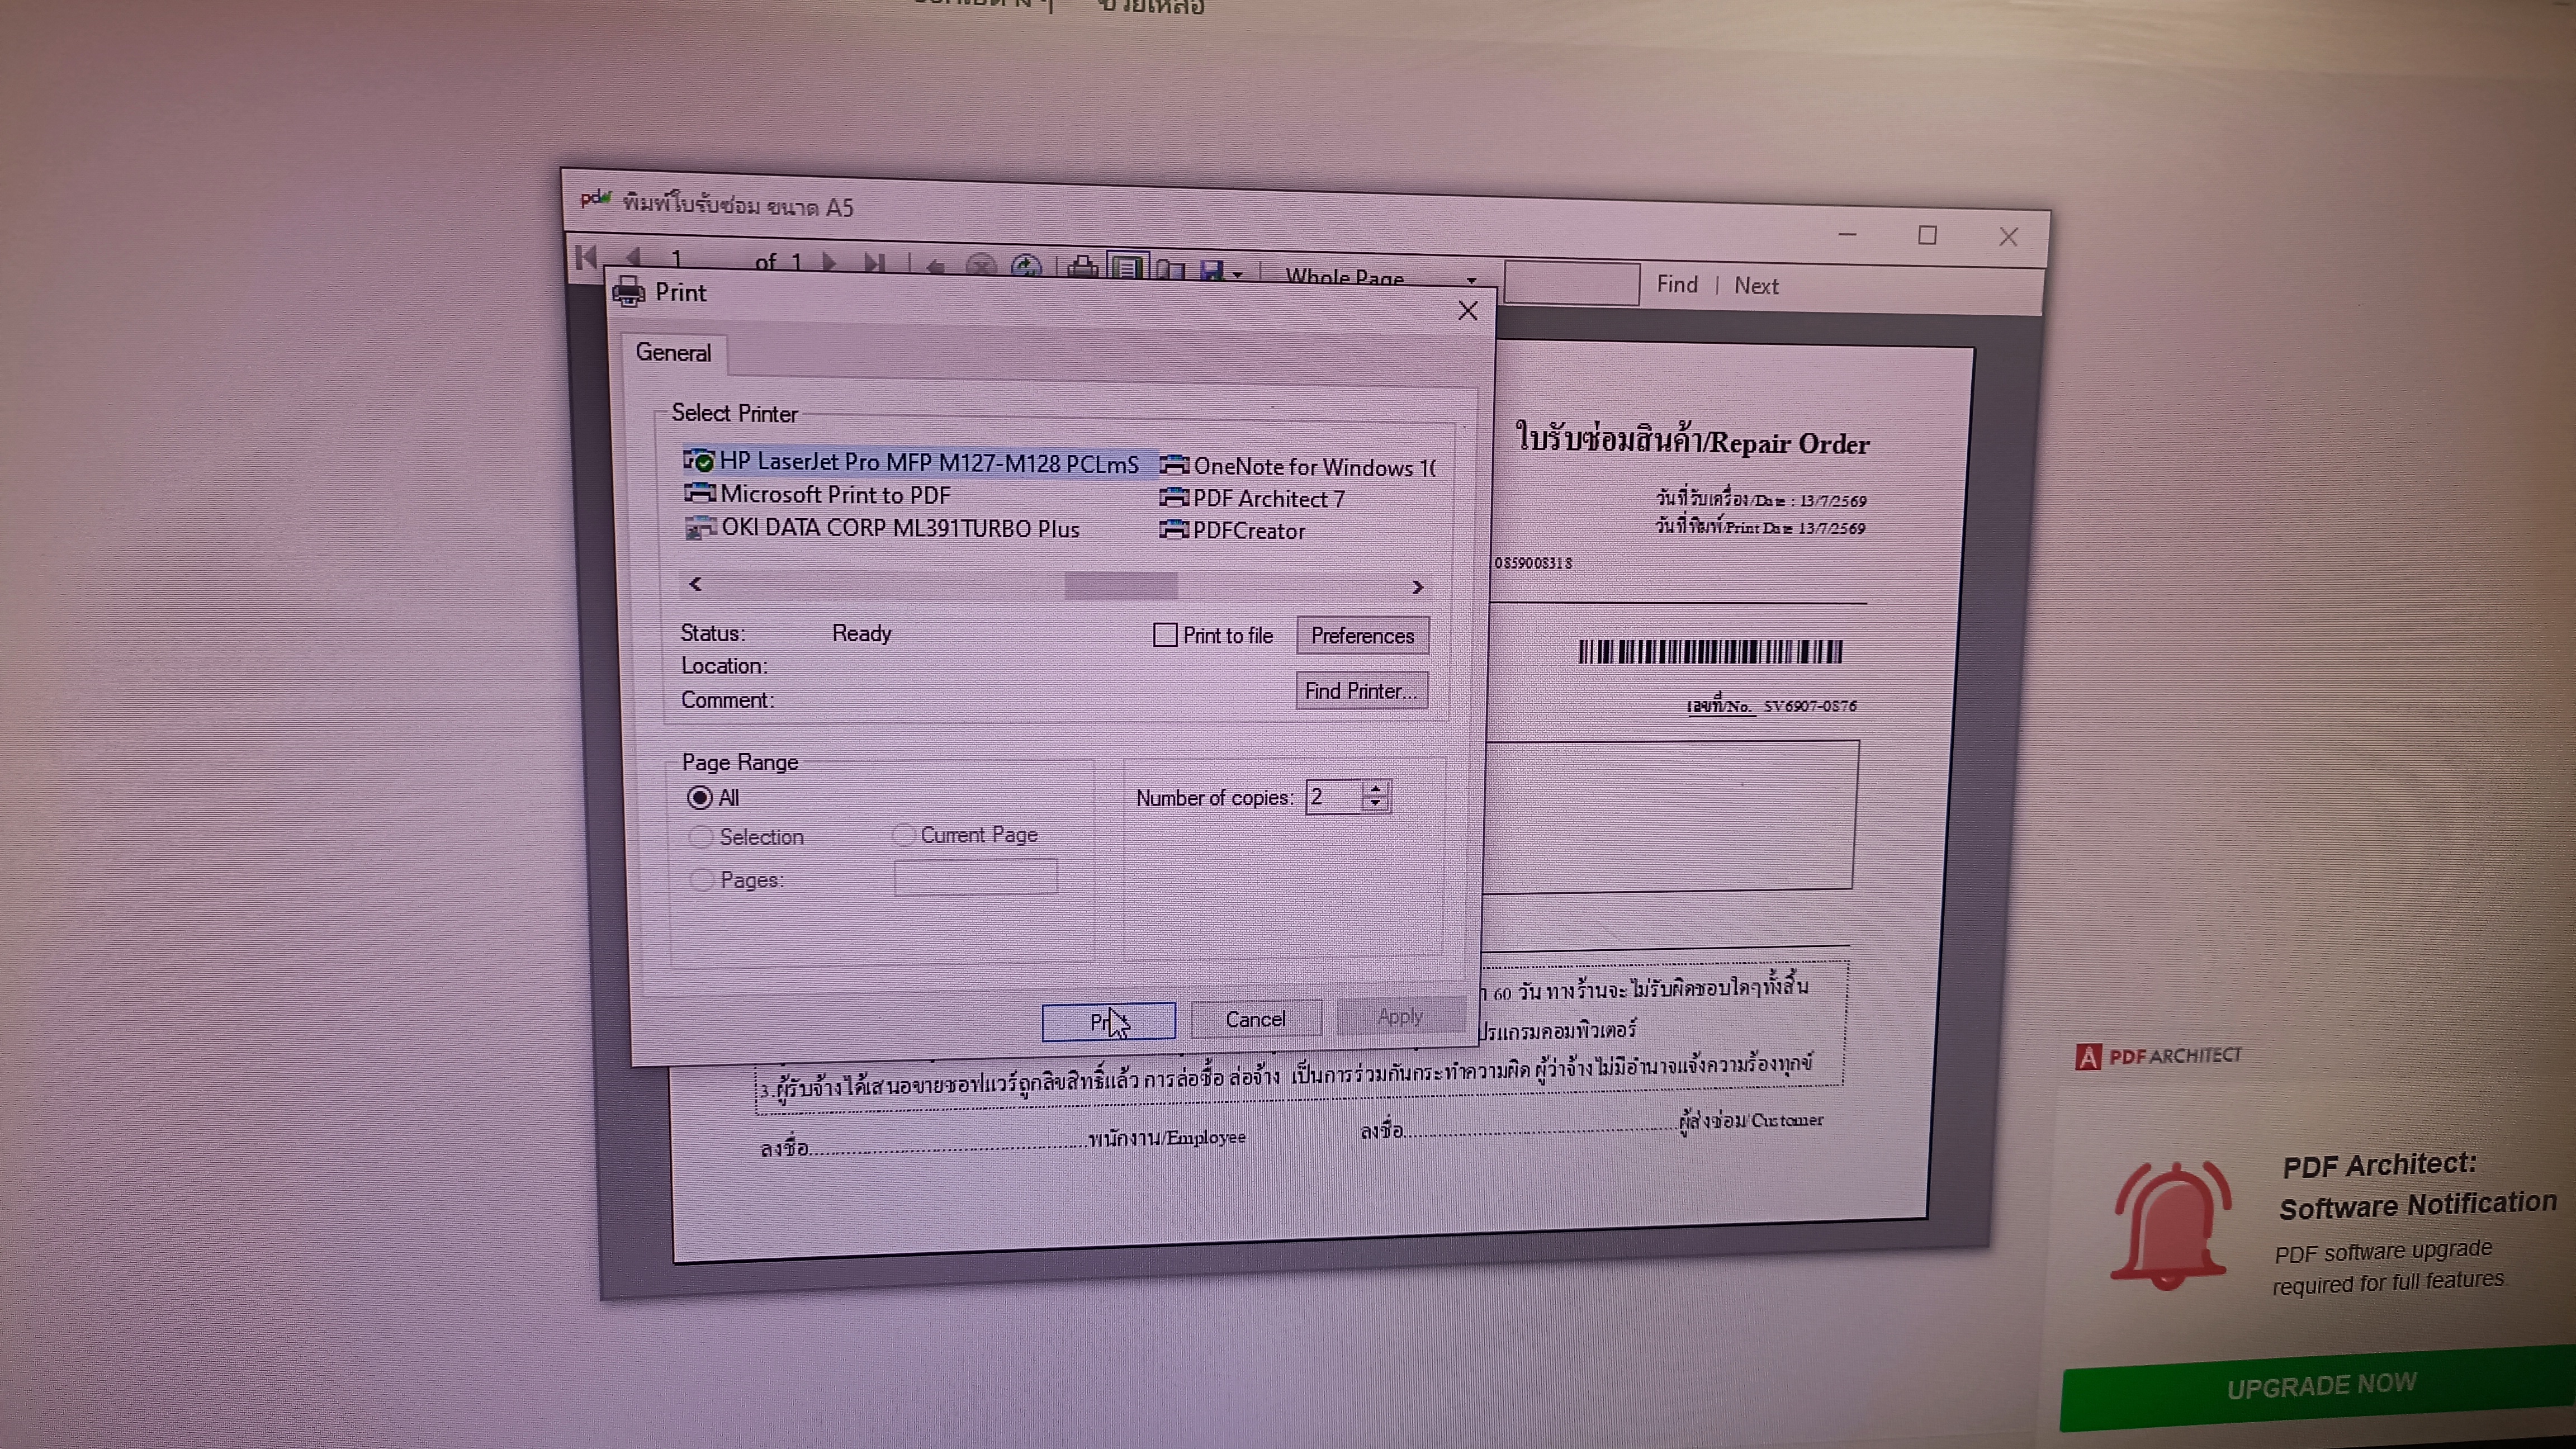
Task: Select PDFCreator printer
Action: [1232, 530]
